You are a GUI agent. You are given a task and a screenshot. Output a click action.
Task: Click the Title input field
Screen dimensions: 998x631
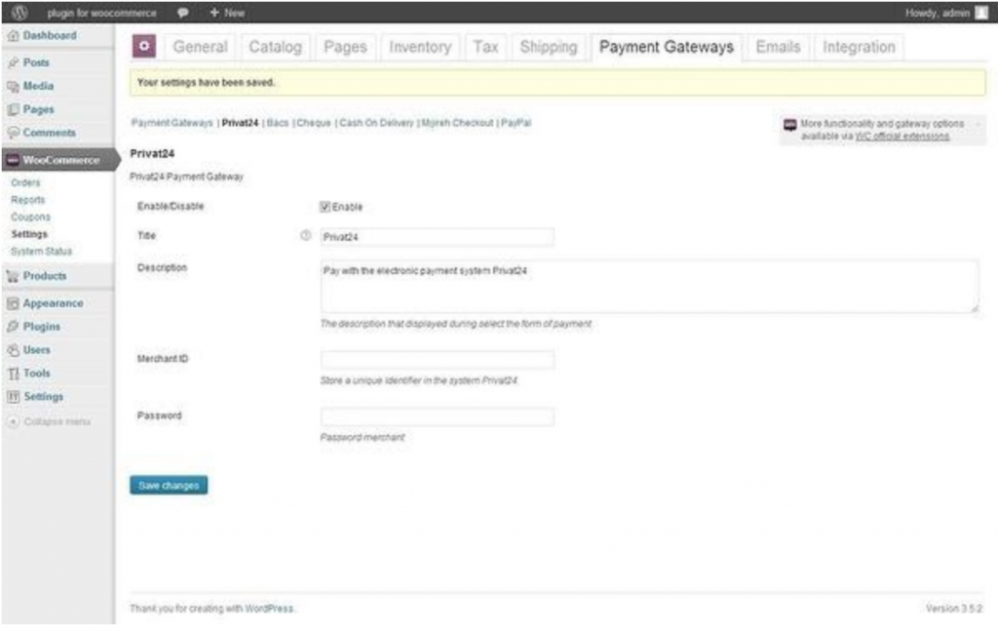438,237
